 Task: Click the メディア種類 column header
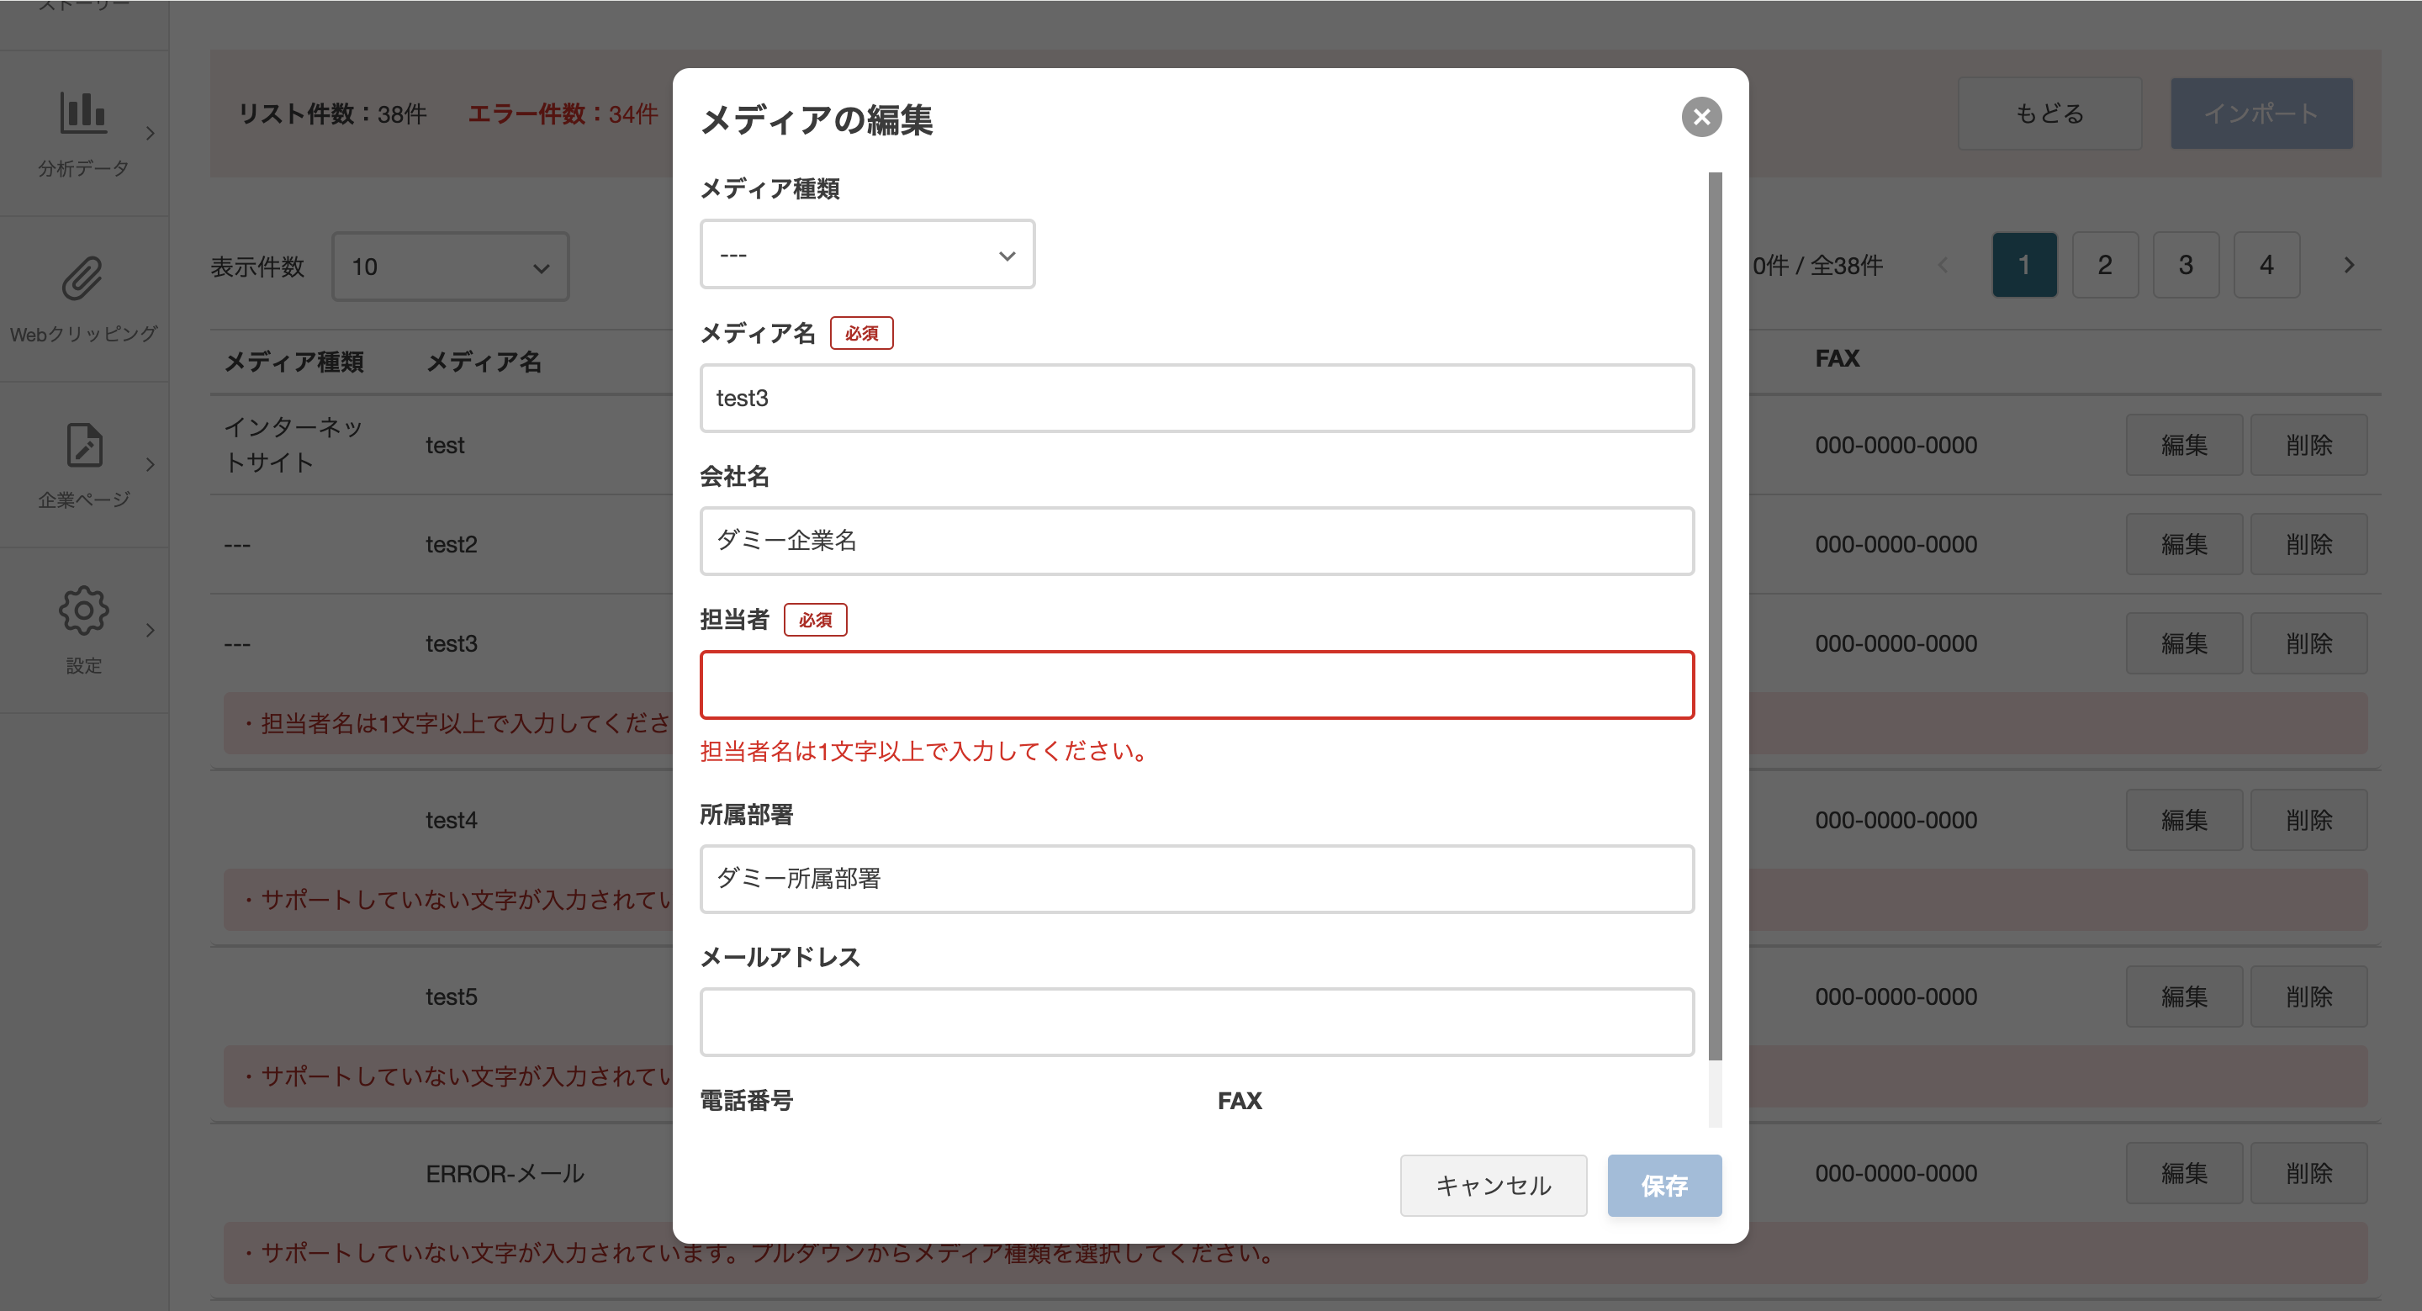coord(293,362)
